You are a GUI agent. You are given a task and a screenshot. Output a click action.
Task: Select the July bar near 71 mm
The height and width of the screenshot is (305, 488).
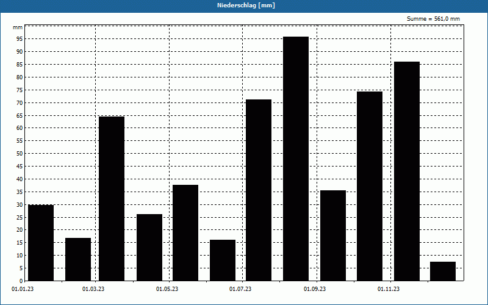pyautogui.click(x=259, y=190)
